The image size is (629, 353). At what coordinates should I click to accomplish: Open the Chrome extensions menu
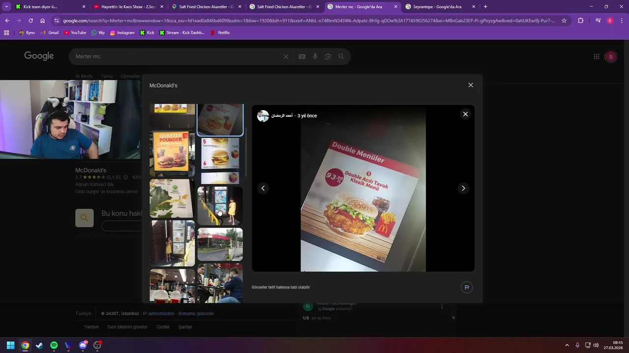click(x=581, y=21)
